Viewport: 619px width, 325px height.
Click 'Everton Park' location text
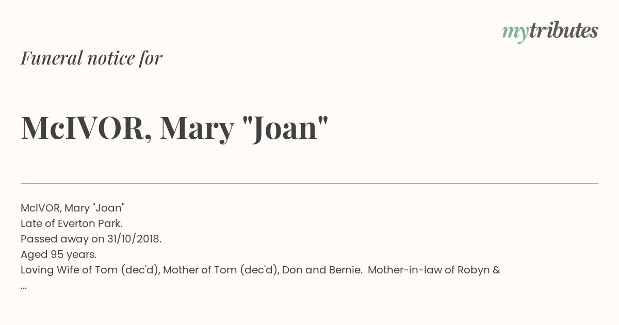89,223
